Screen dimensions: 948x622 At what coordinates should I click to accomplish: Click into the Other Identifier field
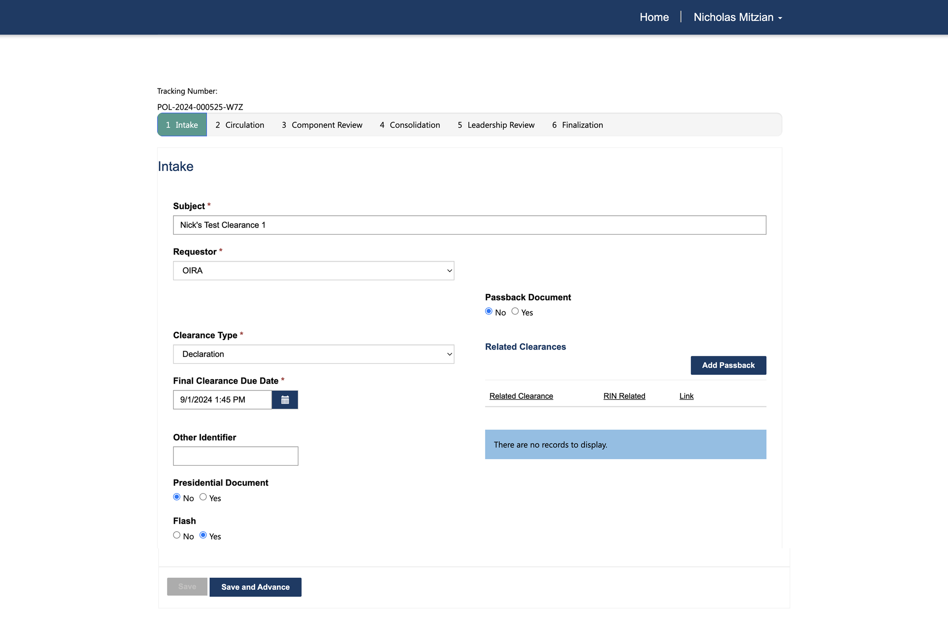[x=235, y=456]
